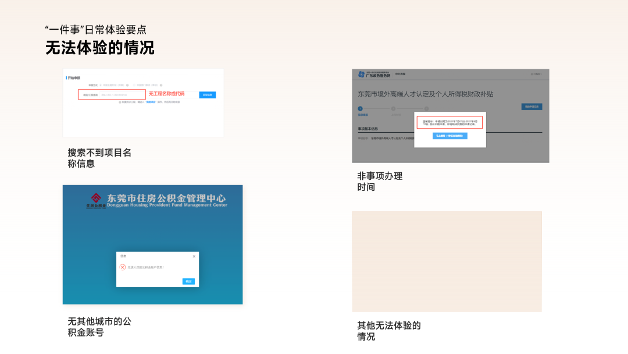628x354 pixels.
Task: Click the info icon beside the second 申报方式 option
Action: 160,85
